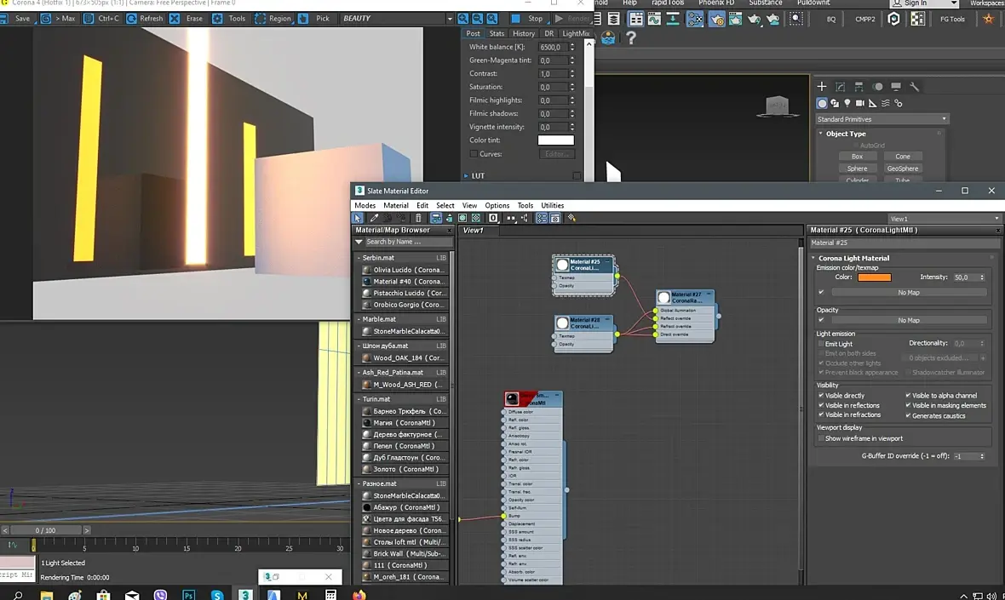Uncheck Visible in masking elements
The height and width of the screenshot is (600, 1005).
[908, 405]
